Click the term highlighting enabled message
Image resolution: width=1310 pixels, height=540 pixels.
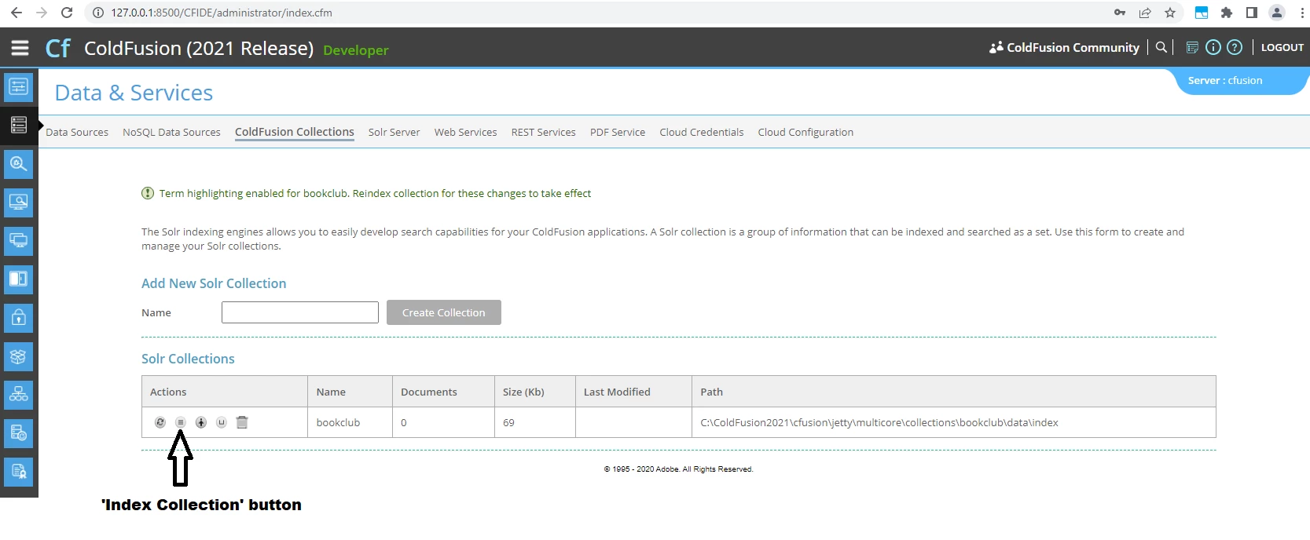[375, 193]
